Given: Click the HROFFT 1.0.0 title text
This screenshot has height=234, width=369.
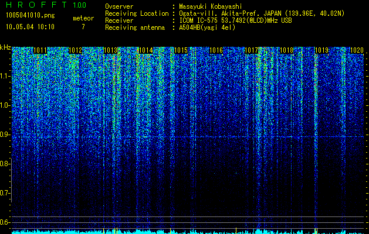Looking at the screenshot, I should pos(46,5).
